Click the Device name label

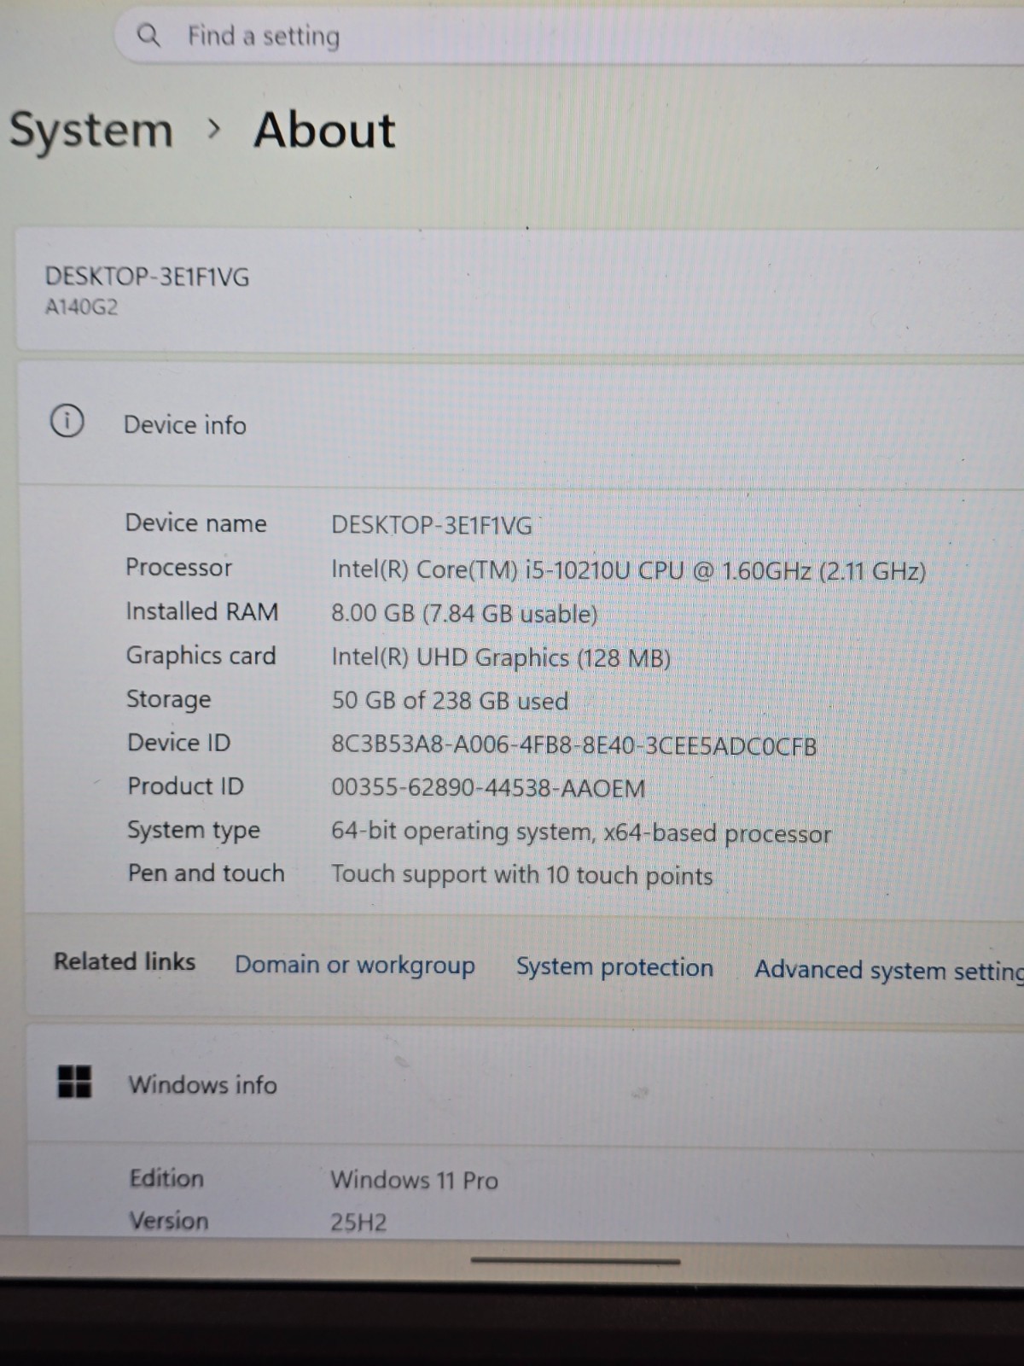(x=195, y=522)
